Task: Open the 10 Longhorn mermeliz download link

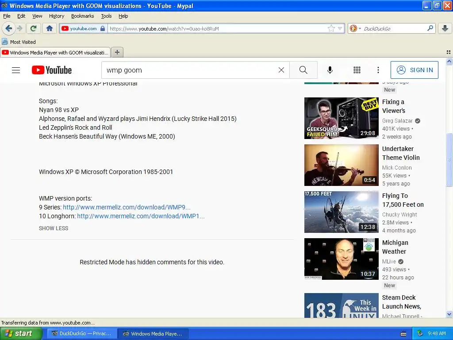Action: coord(141,216)
